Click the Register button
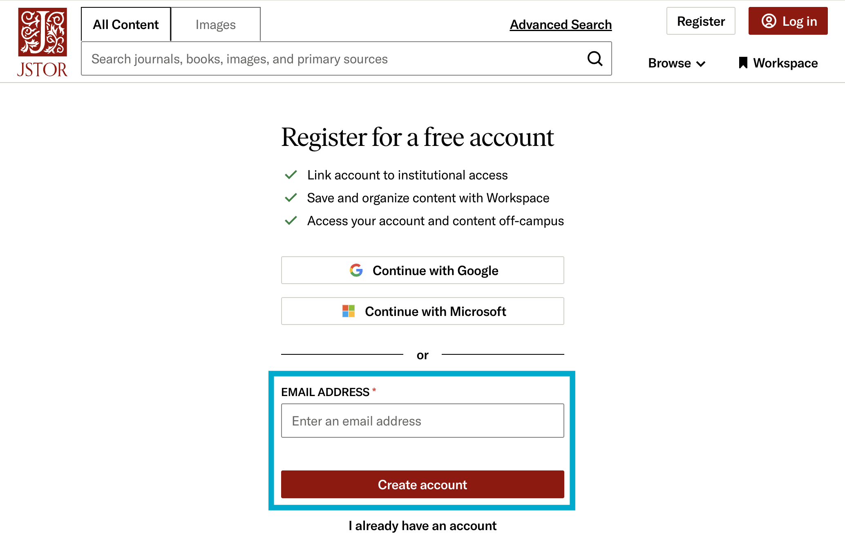The height and width of the screenshot is (553, 845). coord(700,21)
